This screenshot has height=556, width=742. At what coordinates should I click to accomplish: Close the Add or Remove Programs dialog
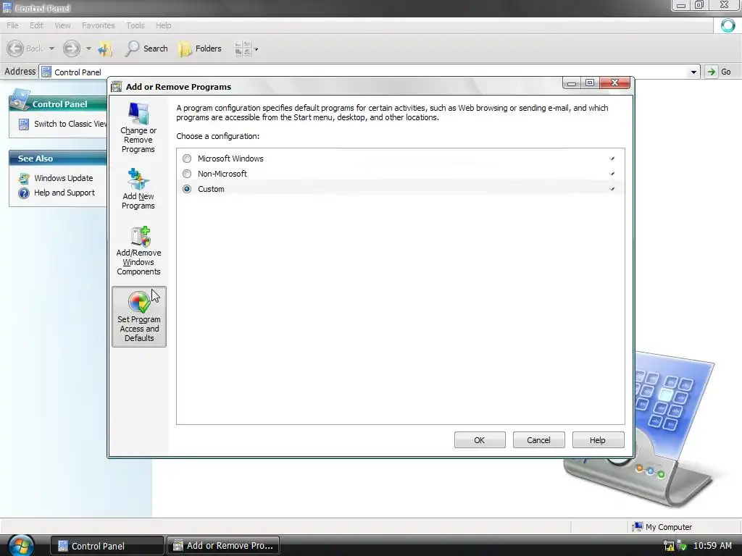coord(614,83)
